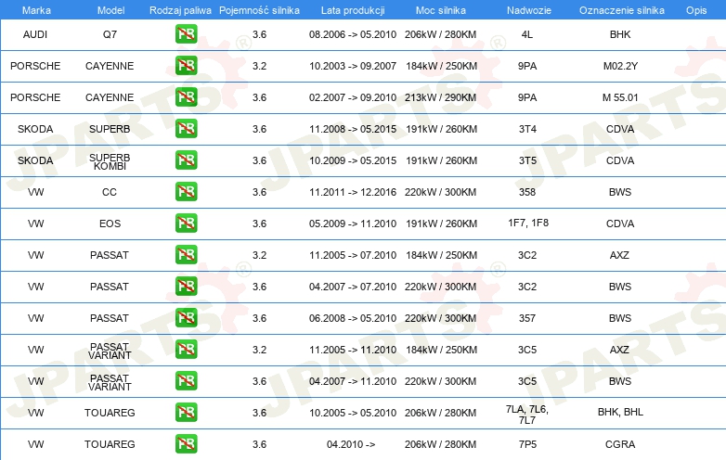Click the fuel icon in TOUAREG CGRA row
726x460 pixels.
point(186,444)
